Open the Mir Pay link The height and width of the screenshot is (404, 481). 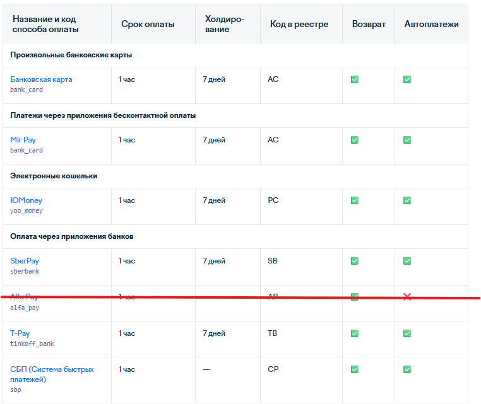pos(23,140)
